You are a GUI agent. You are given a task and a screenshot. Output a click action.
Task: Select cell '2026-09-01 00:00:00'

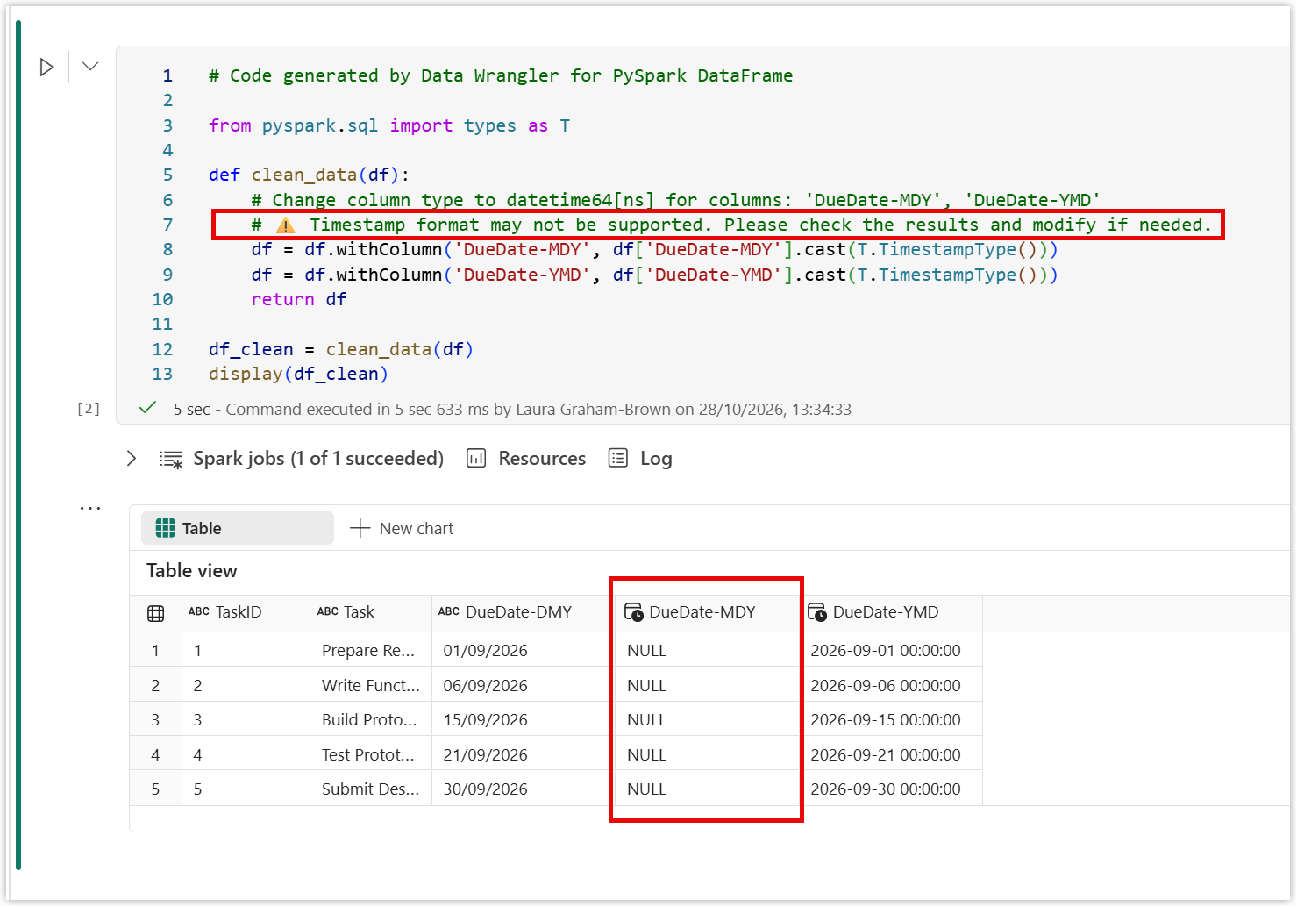coord(891,650)
